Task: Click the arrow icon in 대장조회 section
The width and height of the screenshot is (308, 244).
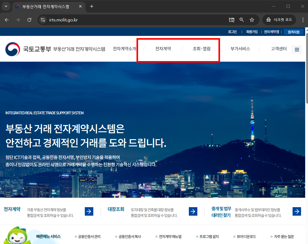Action: click(x=193, y=211)
